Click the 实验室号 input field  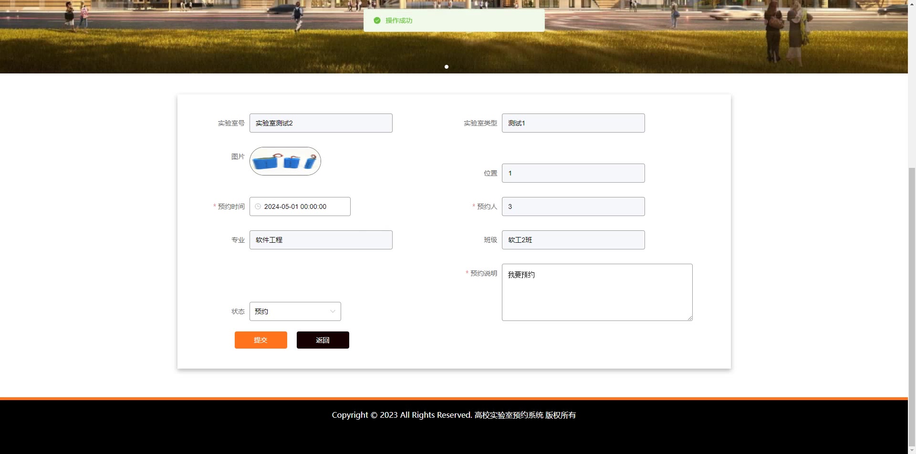[x=321, y=123]
